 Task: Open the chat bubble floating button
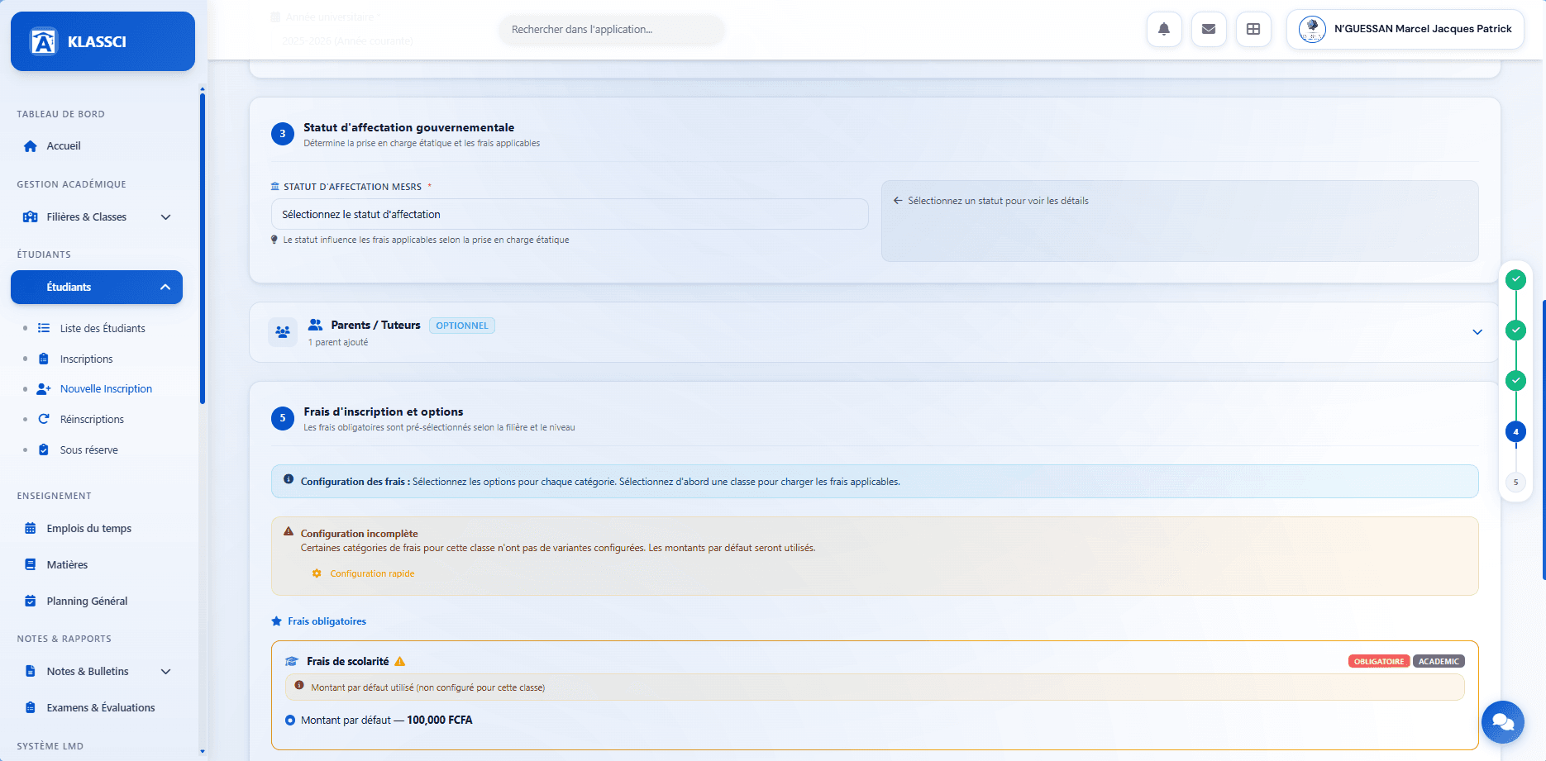tap(1503, 722)
